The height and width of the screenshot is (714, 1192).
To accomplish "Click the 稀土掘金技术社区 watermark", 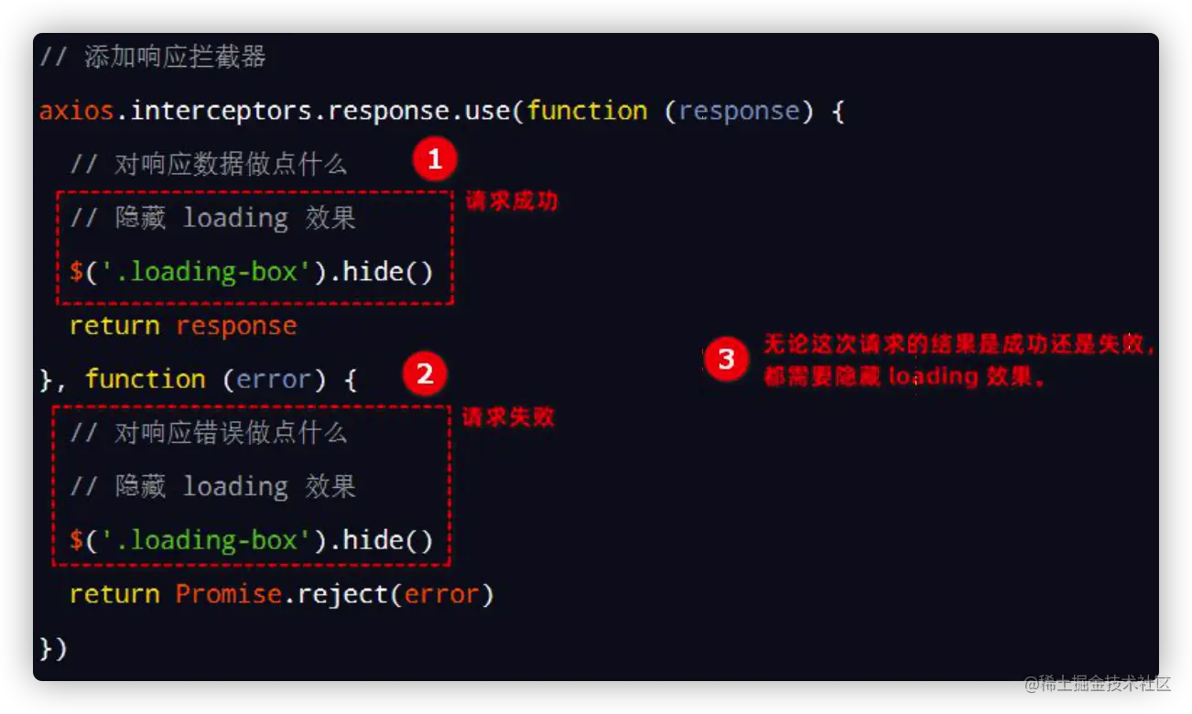I will [1097, 683].
